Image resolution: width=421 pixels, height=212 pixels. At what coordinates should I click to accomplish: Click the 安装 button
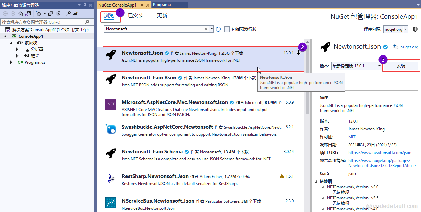pyautogui.click(x=401, y=66)
